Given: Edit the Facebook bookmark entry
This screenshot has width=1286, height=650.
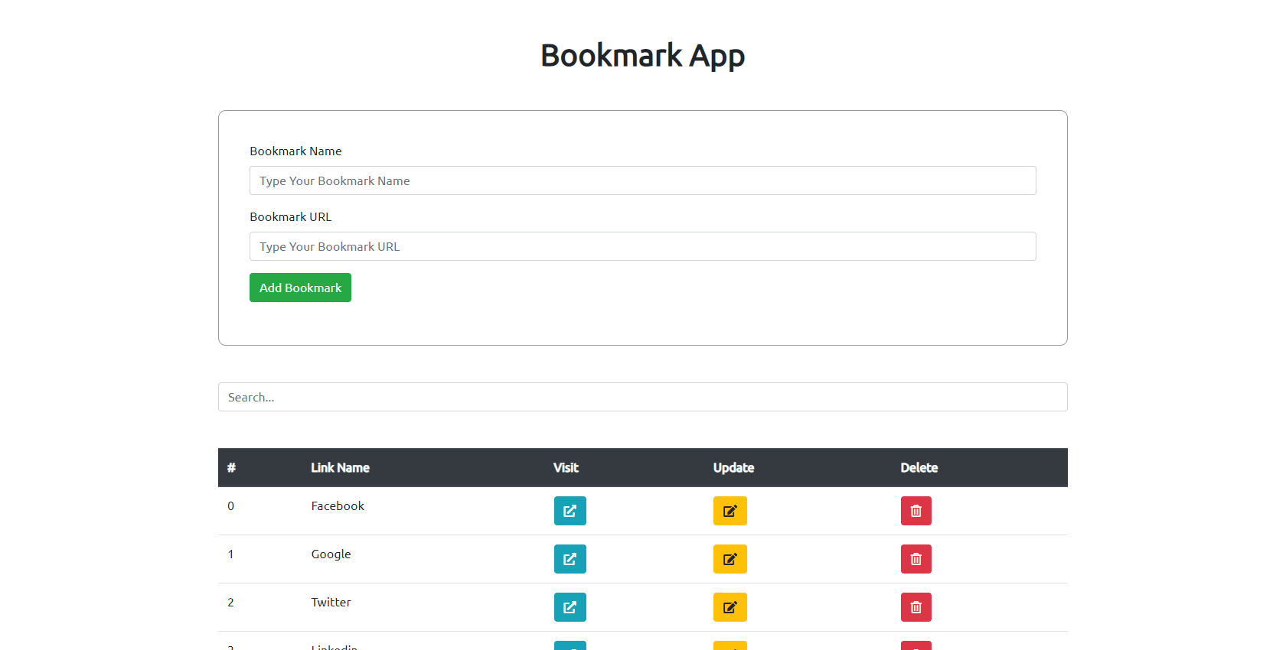Looking at the screenshot, I should tap(729, 511).
